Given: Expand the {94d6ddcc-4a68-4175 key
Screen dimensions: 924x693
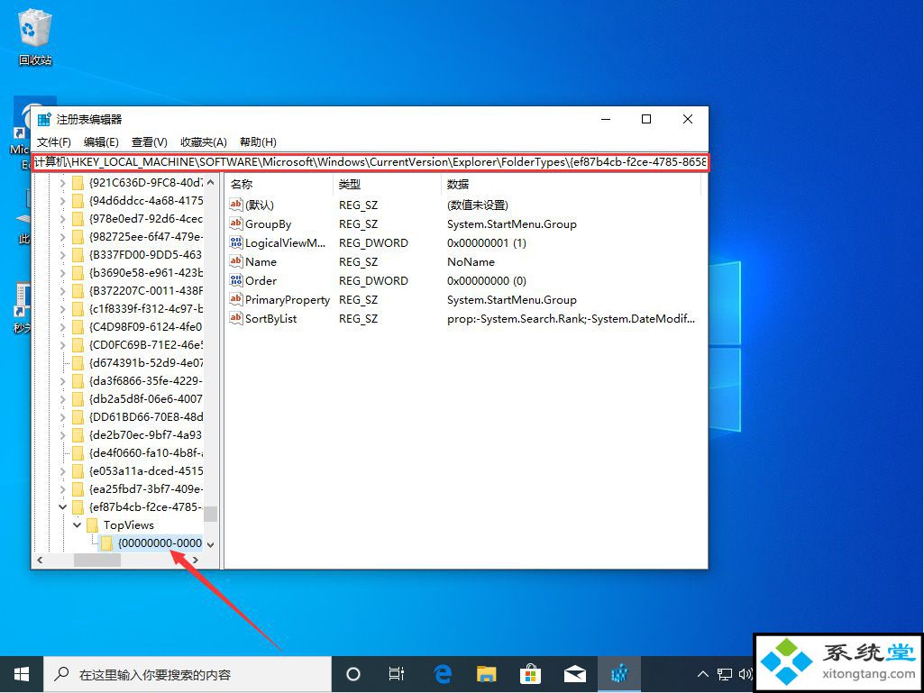Looking at the screenshot, I should click(63, 201).
